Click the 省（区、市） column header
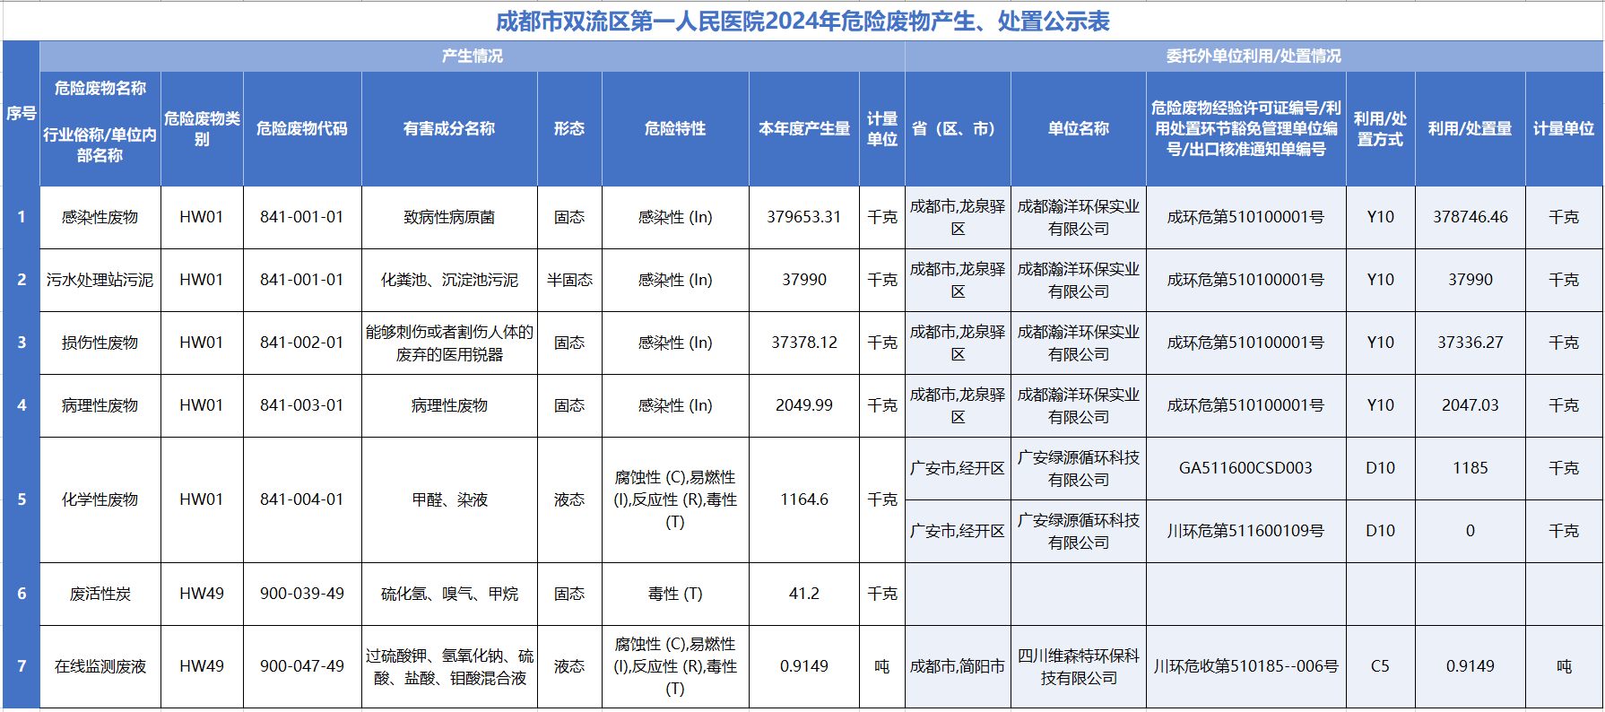1605x712 pixels. pos(958,128)
